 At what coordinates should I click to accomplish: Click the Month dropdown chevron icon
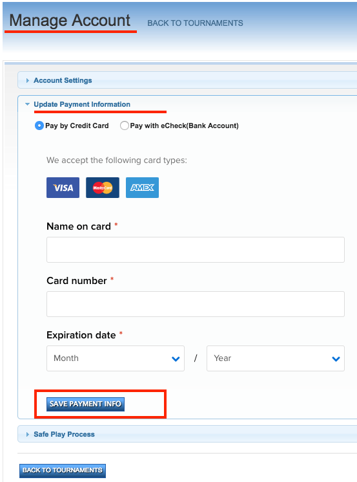pos(176,358)
